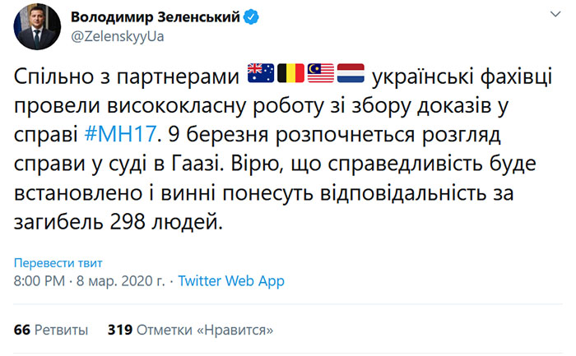Click the Australian flag emoji
Screen dimensions: 576x356
point(262,76)
